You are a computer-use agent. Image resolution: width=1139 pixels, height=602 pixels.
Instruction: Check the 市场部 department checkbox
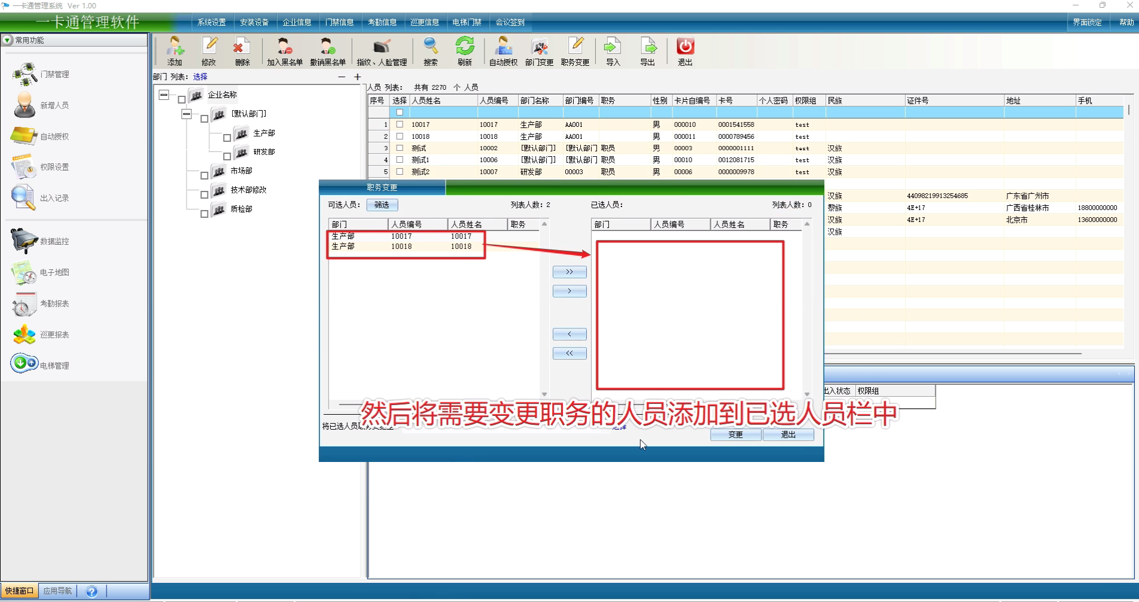[205, 175]
